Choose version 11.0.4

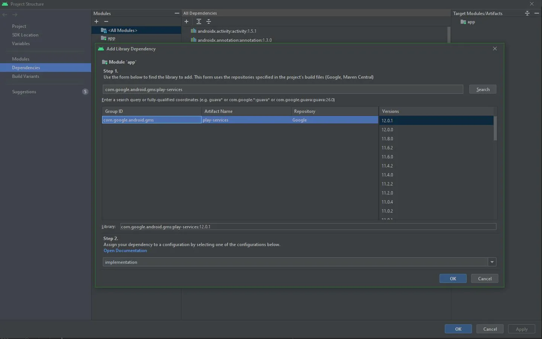(437, 202)
